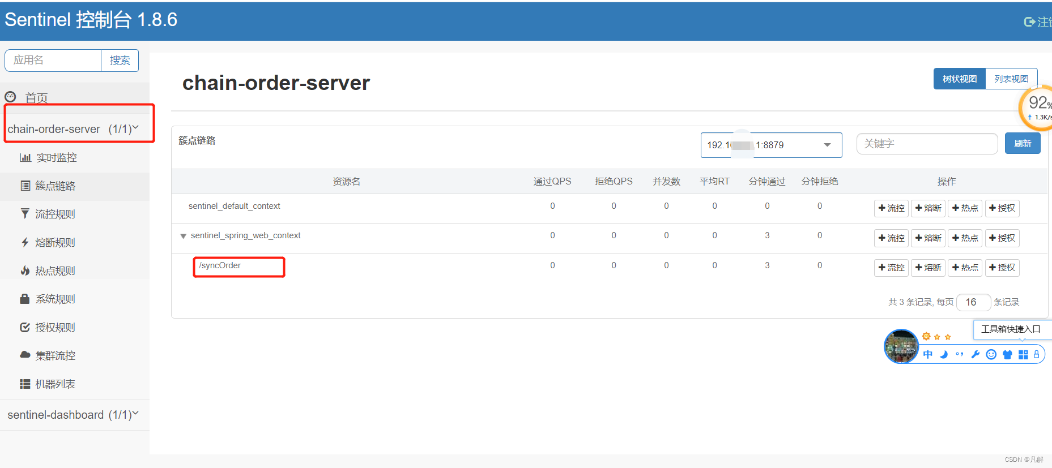Add 热点 rule for /syncOrder
This screenshot has height=468, width=1052.
965,268
